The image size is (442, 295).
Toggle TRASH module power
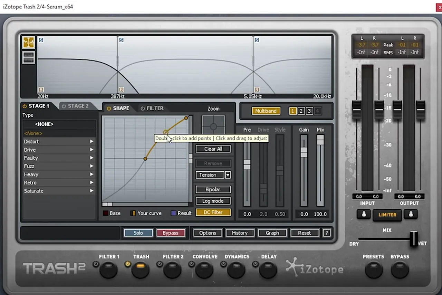(128, 264)
